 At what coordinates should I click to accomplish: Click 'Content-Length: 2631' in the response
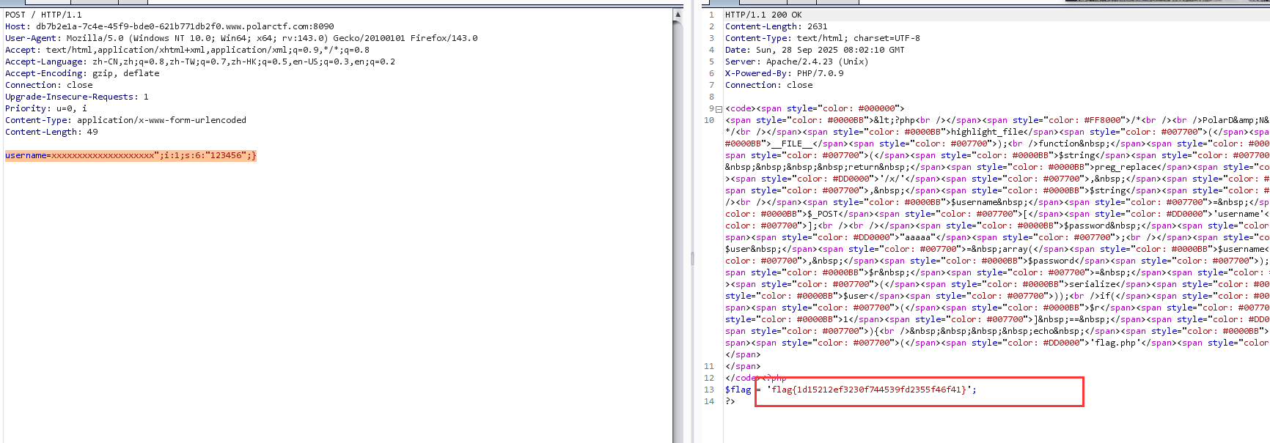coord(776,26)
